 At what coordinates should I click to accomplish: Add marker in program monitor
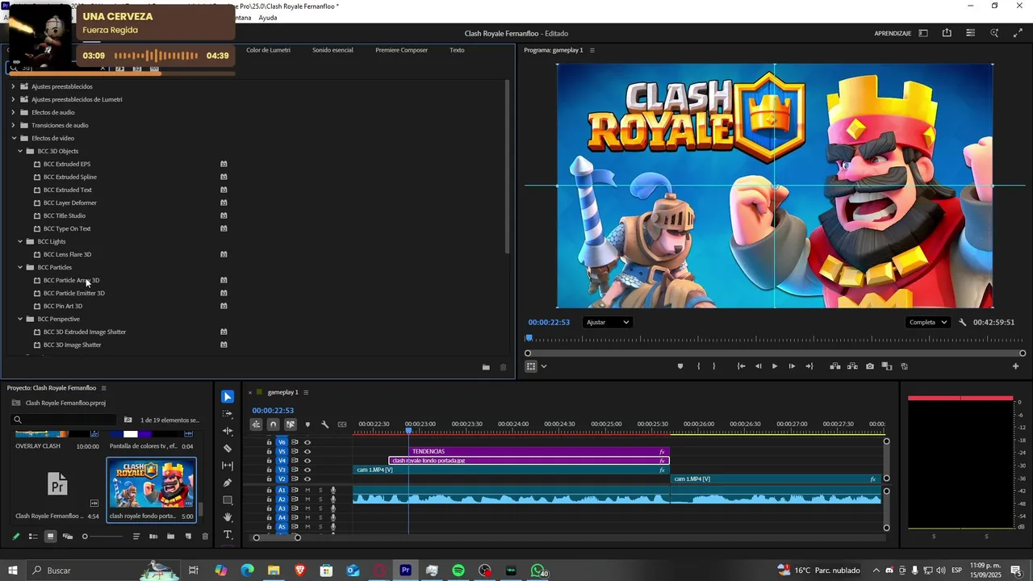(x=680, y=366)
